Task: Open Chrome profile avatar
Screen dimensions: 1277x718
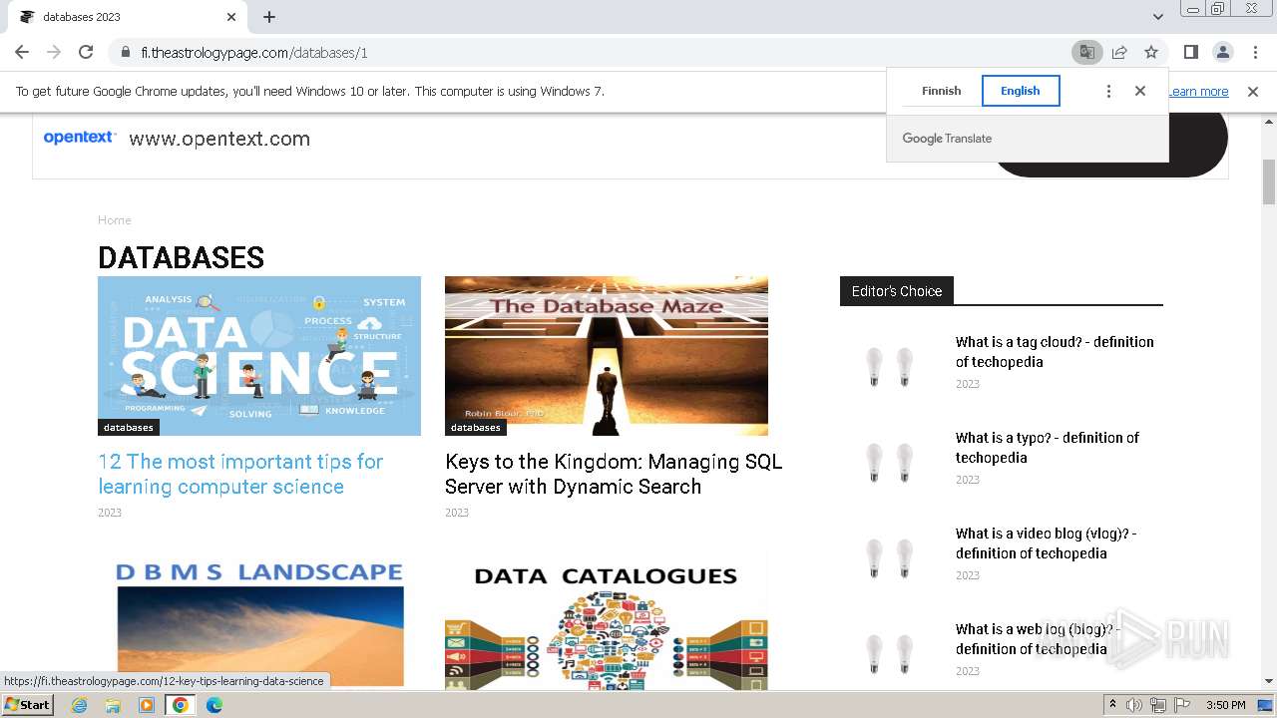Action: pos(1222,52)
